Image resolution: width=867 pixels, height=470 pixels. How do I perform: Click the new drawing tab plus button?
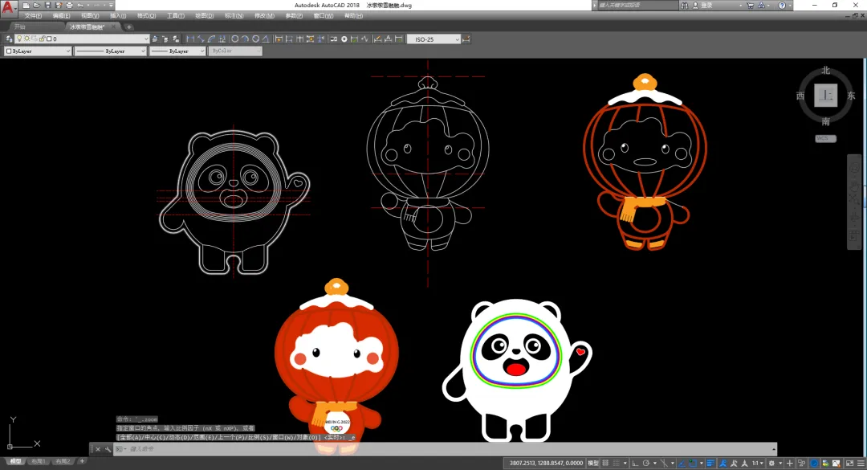pyautogui.click(x=128, y=27)
